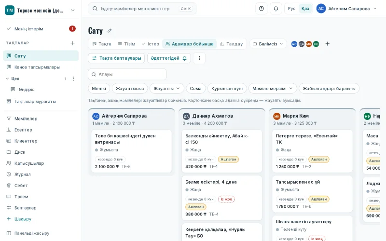Open deal Төле би көшесіндегі дүкен витринасы

tap(131, 151)
